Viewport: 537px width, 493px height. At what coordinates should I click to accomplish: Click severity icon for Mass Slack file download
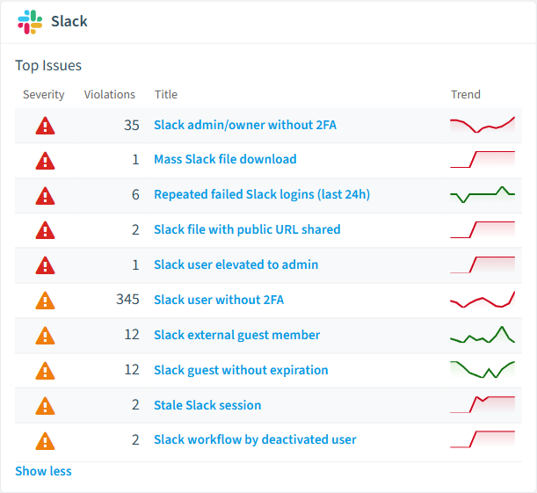45,161
